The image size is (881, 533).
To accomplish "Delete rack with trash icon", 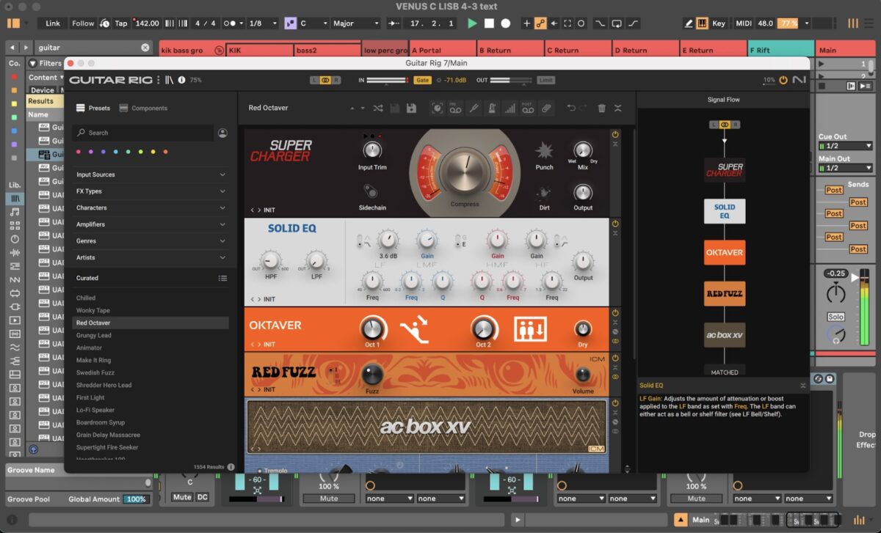I will [x=602, y=108].
